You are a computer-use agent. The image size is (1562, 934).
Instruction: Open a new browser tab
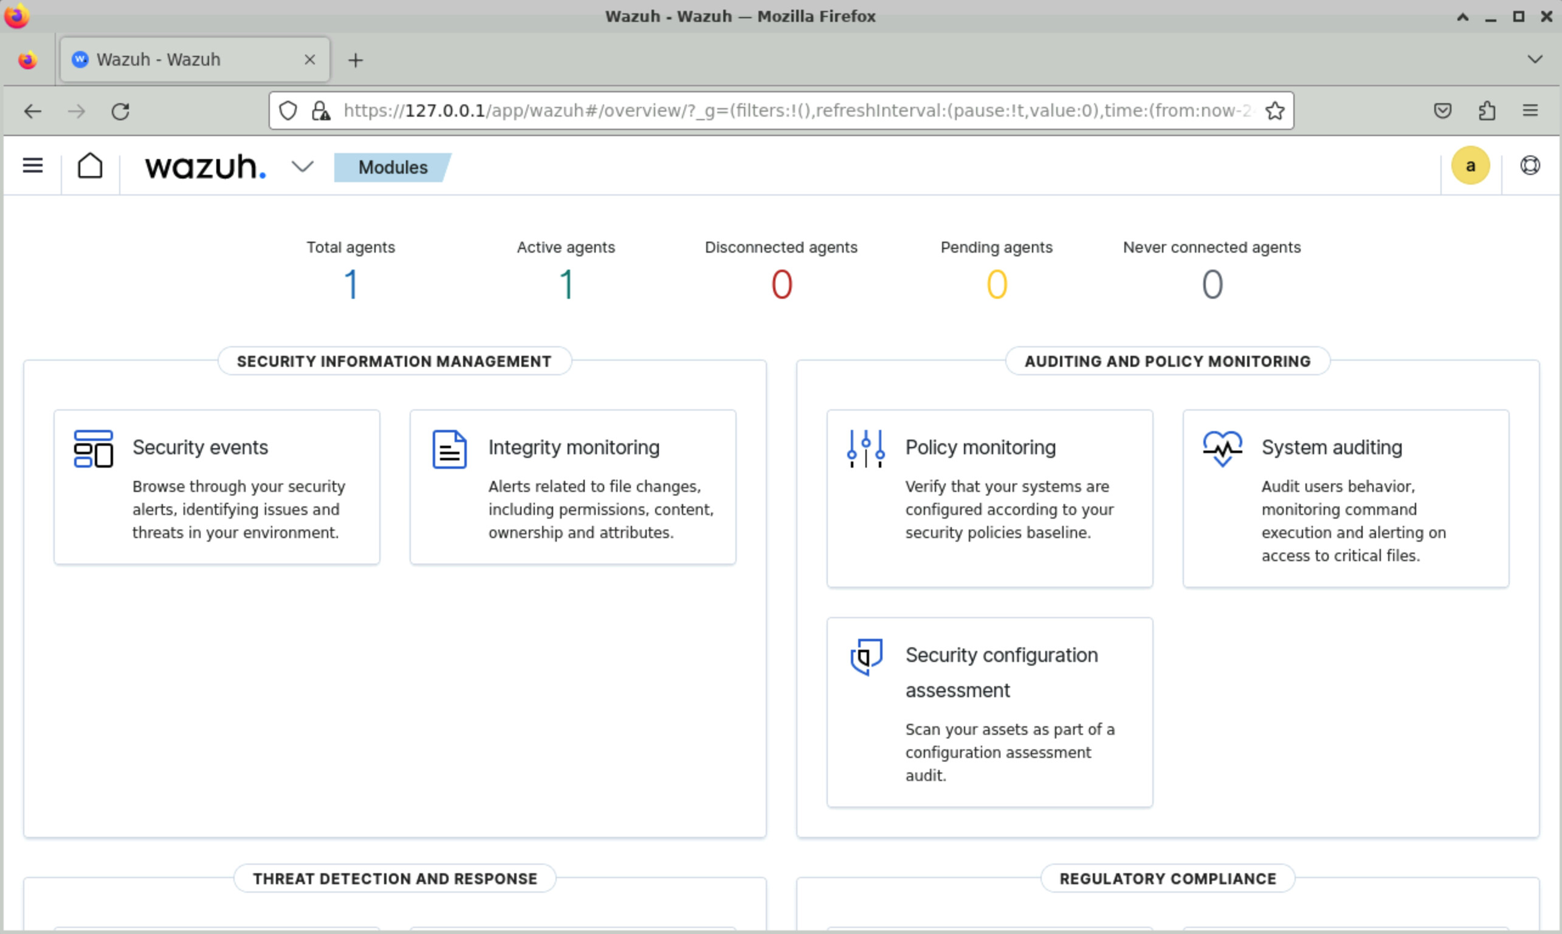pyautogui.click(x=355, y=60)
